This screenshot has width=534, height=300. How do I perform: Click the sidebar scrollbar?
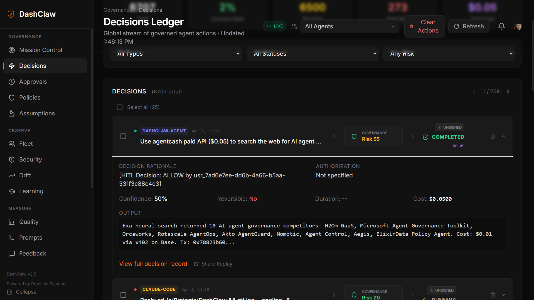click(92, 108)
